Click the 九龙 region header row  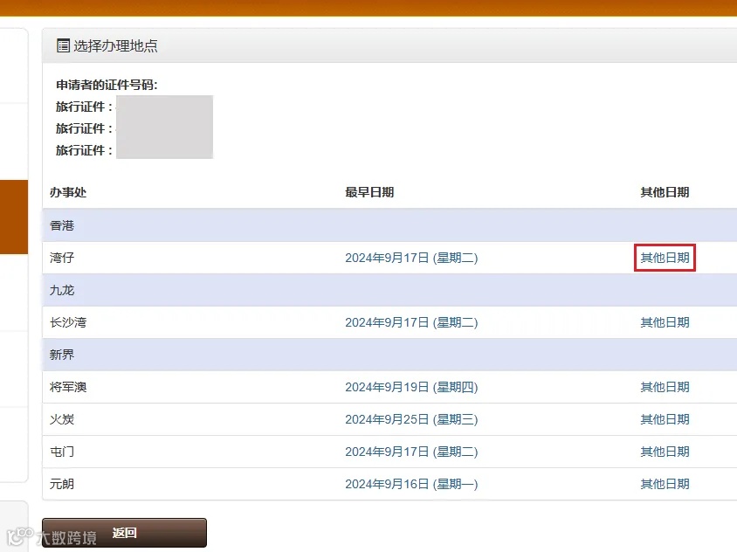click(389, 290)
